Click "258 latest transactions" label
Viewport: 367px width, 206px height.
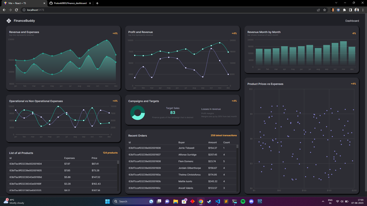(224, 135)
